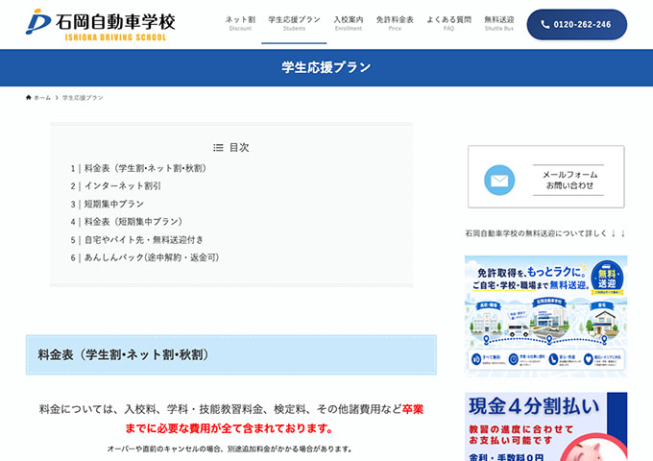653x461 pixels.
Task: Open the よくある質問 FAQ menu item
Action: 448,23
